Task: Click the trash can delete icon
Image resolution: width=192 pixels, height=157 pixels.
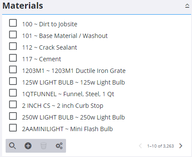Action: (x=44, y=146)
